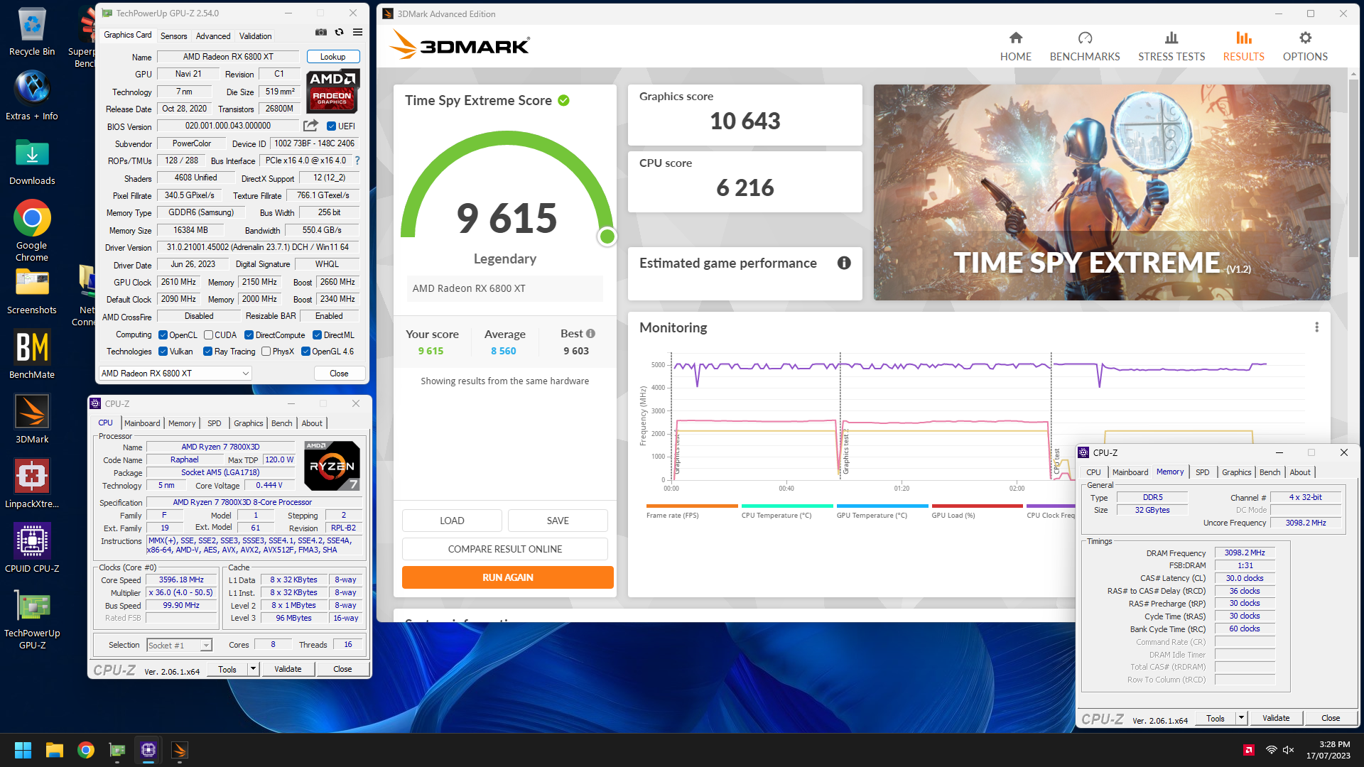Open the BenchMate desktop icon

32,354
